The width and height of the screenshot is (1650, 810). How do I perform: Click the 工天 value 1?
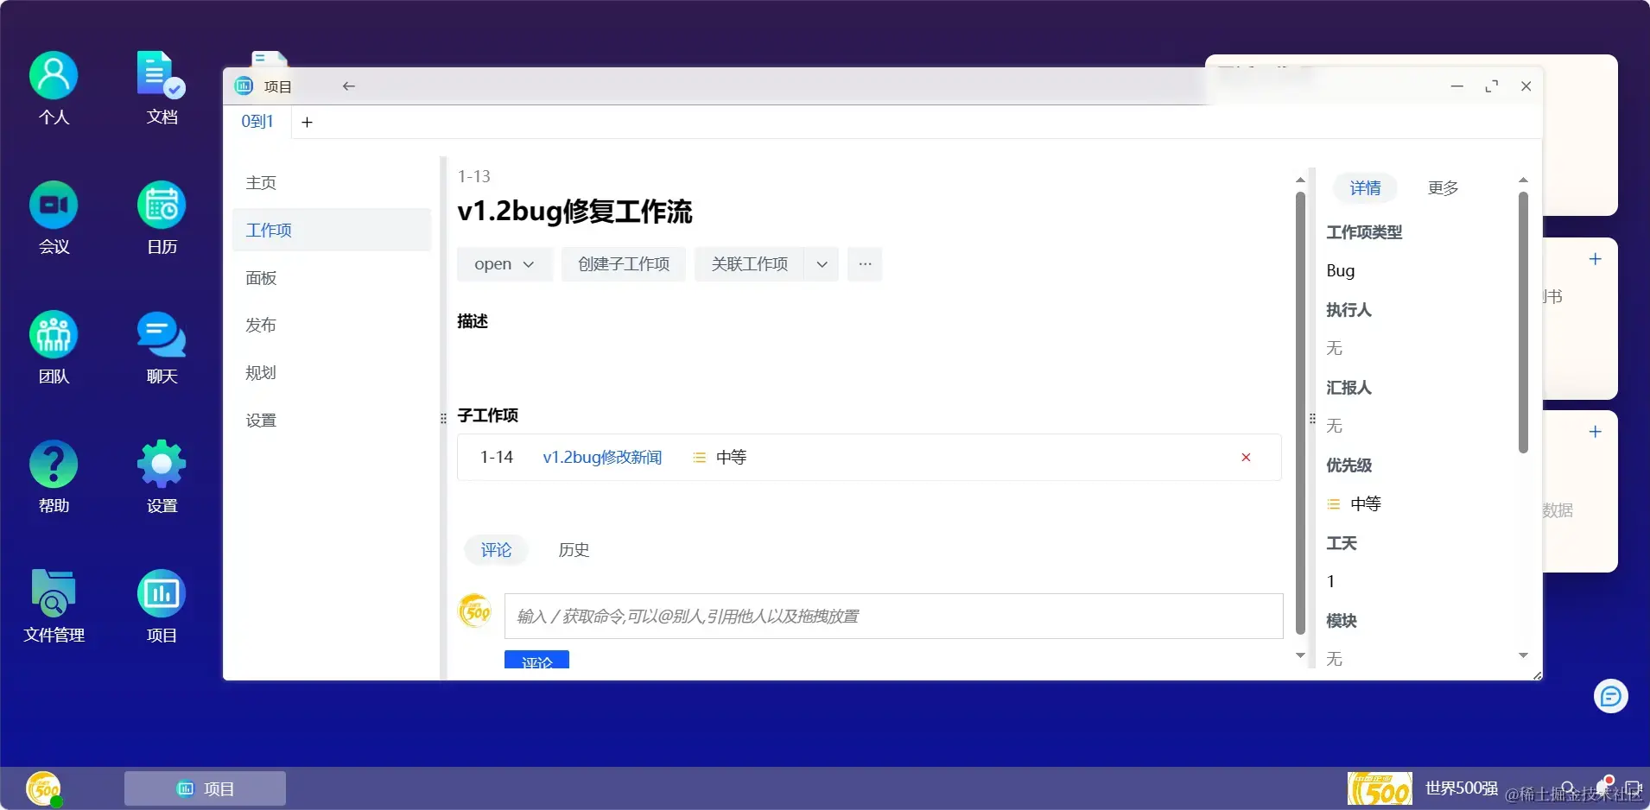[1331, 582]
